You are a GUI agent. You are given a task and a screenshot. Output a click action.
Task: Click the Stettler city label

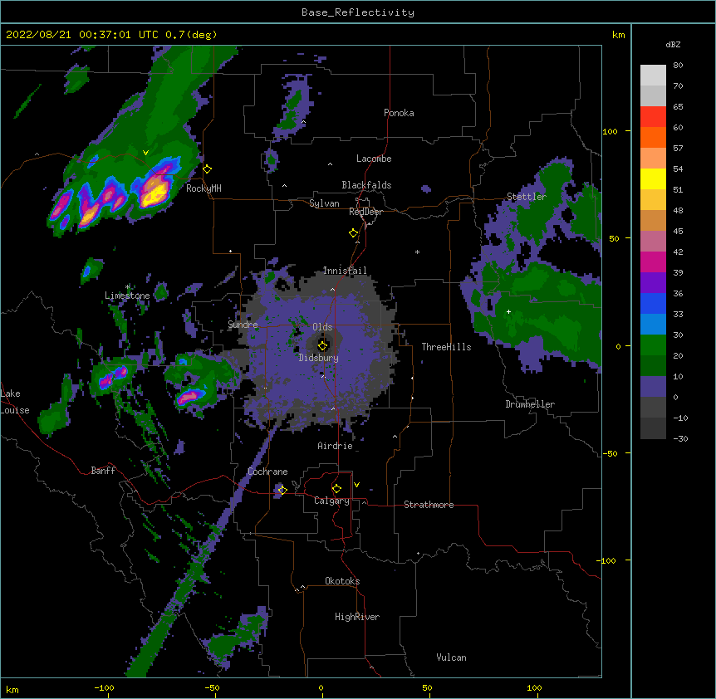(x=527, y=197)
